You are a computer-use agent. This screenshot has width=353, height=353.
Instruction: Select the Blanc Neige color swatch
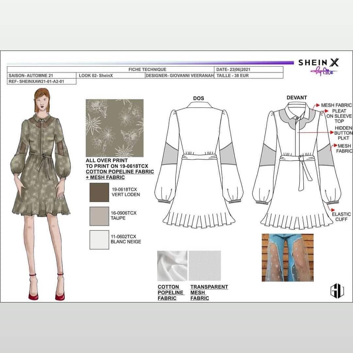(x=99, y=240)
